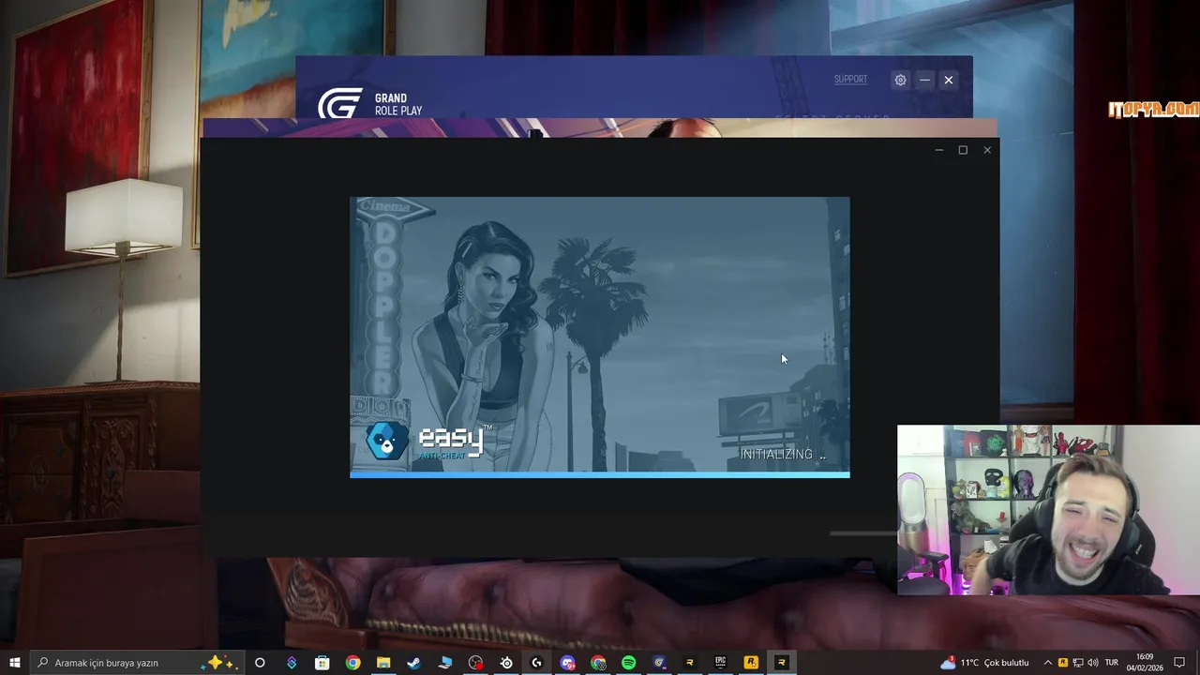Screen dimensions: 1200x675
Task: Minimize the black game loading window
Action: point(938,150)
